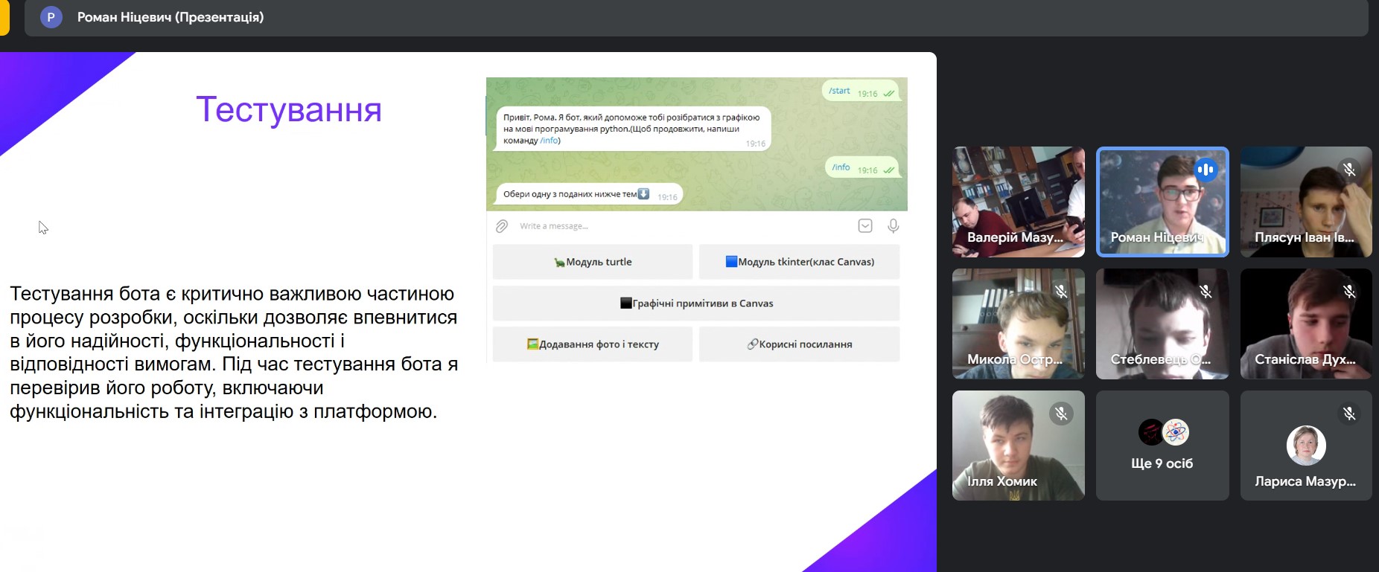Screen dimensions: 1379x572
Task: Click the /info command link in message
Action: tap(550, 141)
